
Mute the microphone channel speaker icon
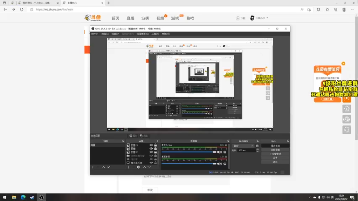(219, 152)
